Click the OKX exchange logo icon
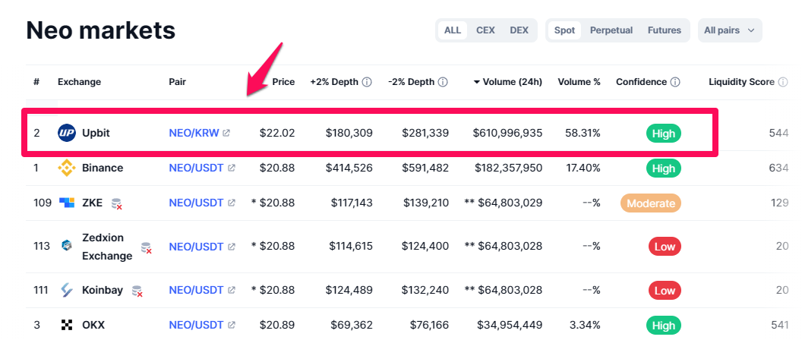 67,325
